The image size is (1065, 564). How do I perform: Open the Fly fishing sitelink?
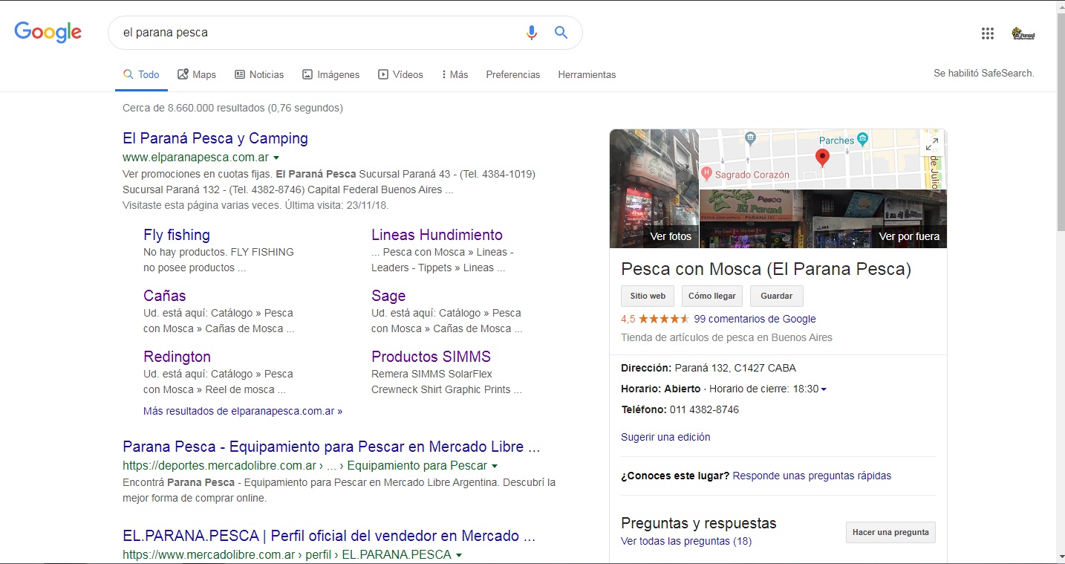coord(177,235)
